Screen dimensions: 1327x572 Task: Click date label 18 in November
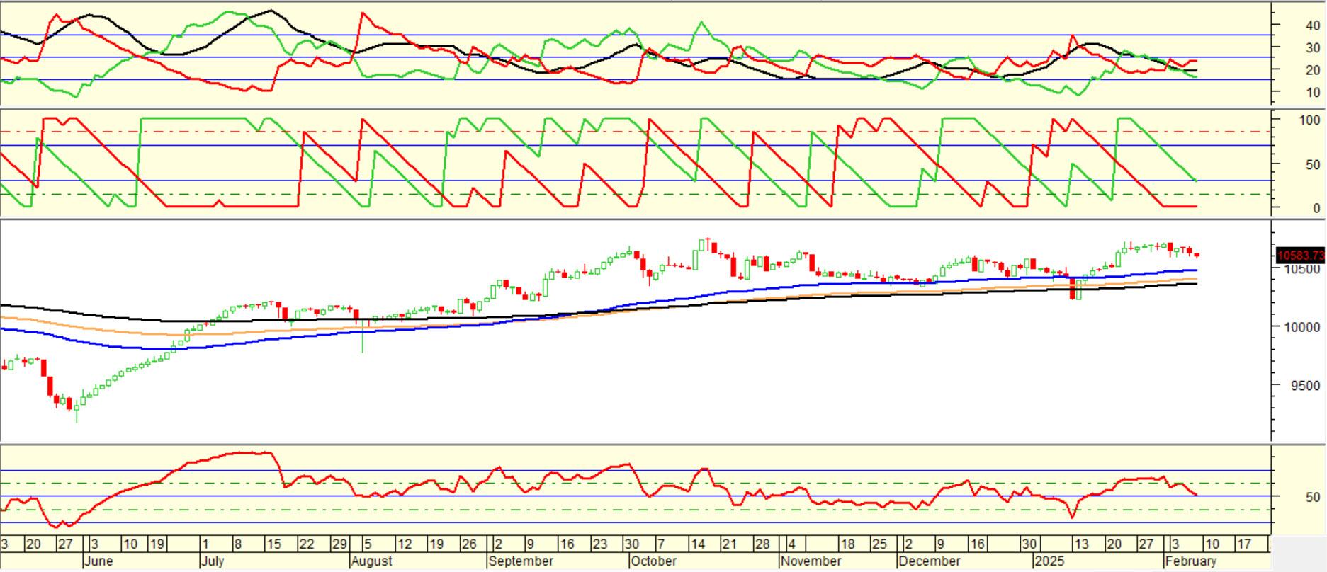[x=847, y=544]
